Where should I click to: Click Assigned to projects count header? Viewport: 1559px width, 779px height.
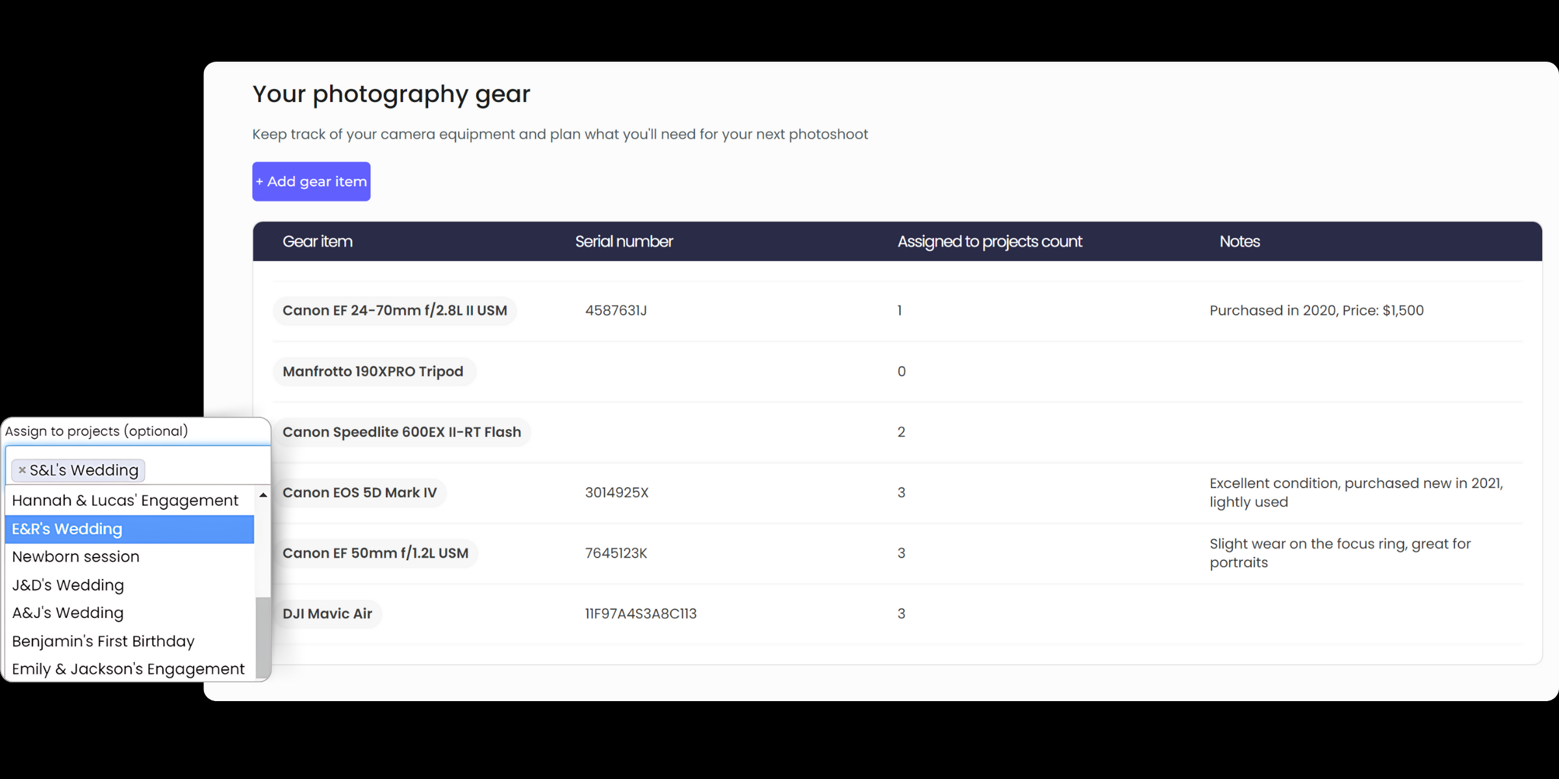[990, 241]
